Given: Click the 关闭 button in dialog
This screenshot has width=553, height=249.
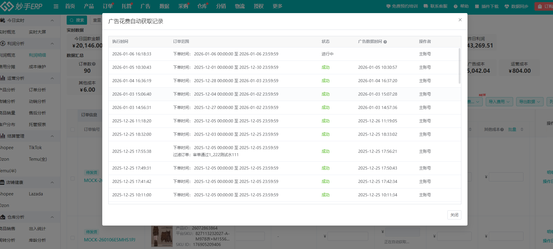Looking at the screenshot, I should [454, 215].
